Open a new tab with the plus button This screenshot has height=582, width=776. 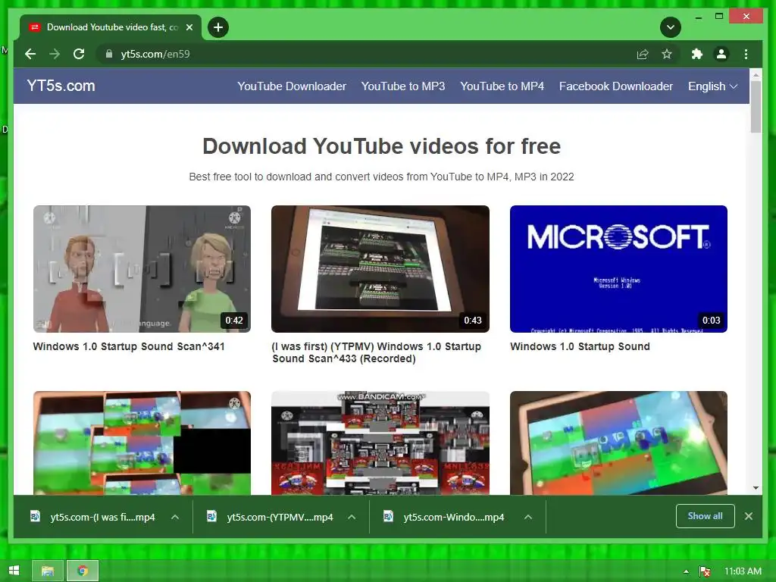218,27
